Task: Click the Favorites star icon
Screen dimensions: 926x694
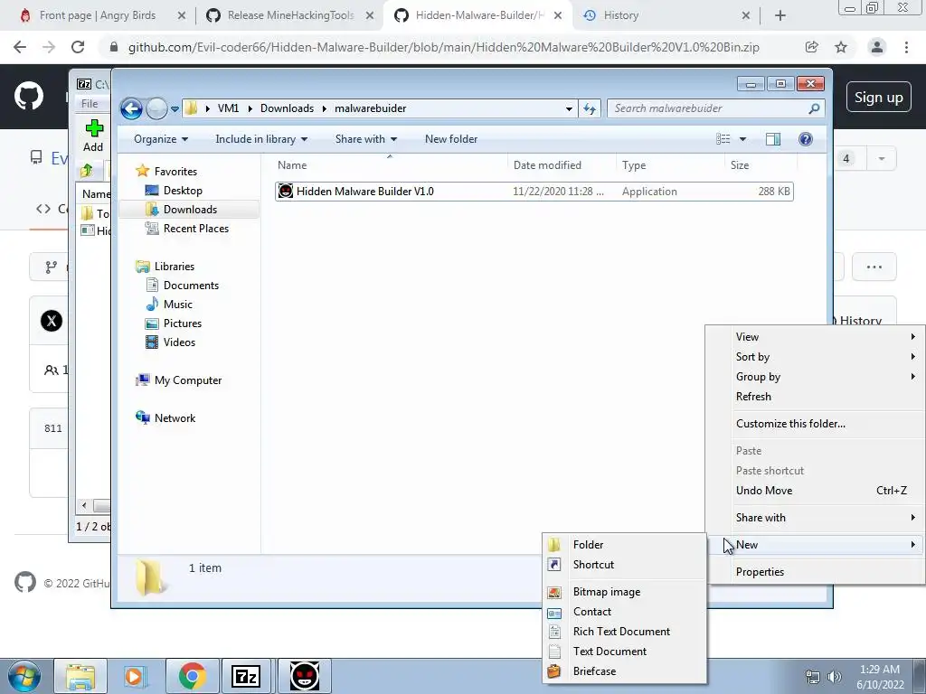Action: 142,171
